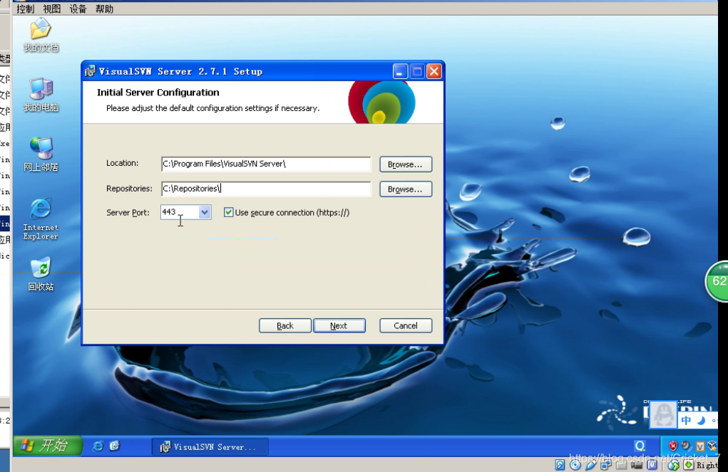This screenshot has height=472, width=728.
Task: Click the green arrow keyboard capture icon
Action: point(689,465)
